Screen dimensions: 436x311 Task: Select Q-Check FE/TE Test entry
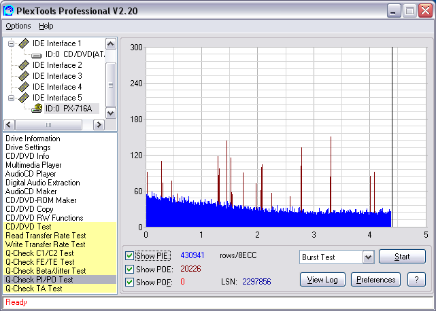click(x=60, y=262)
